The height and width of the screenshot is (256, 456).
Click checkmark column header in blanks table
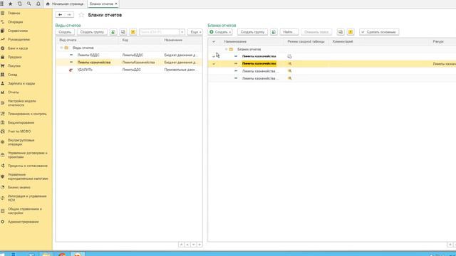point(214,41)
